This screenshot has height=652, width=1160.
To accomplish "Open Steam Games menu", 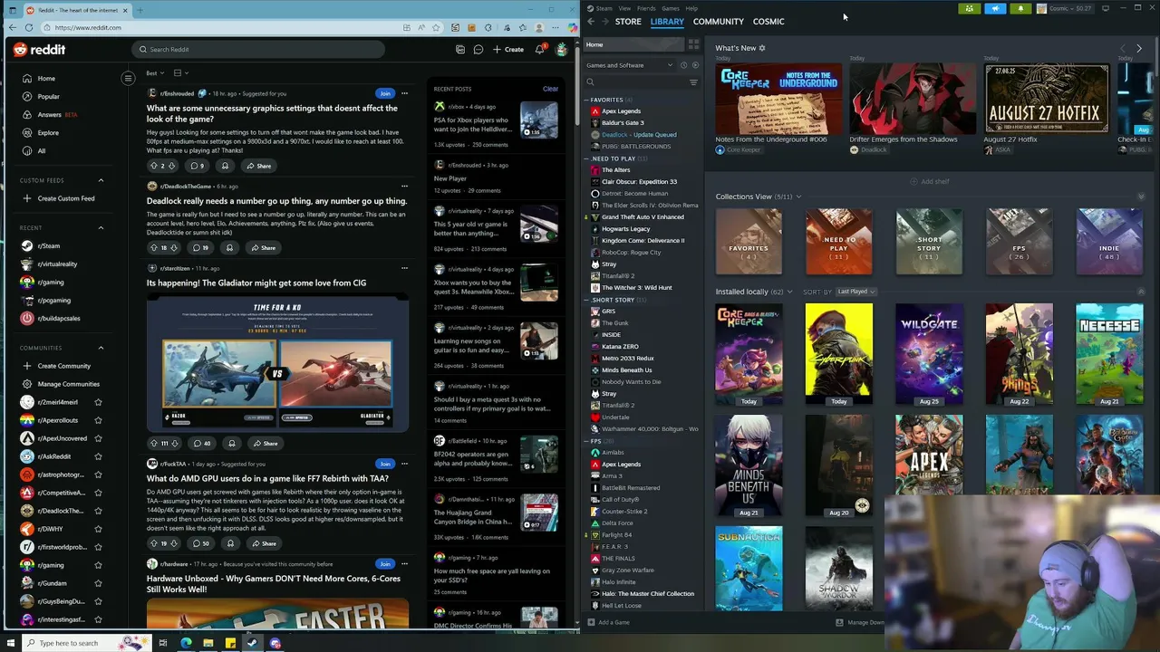I will 671,8.
